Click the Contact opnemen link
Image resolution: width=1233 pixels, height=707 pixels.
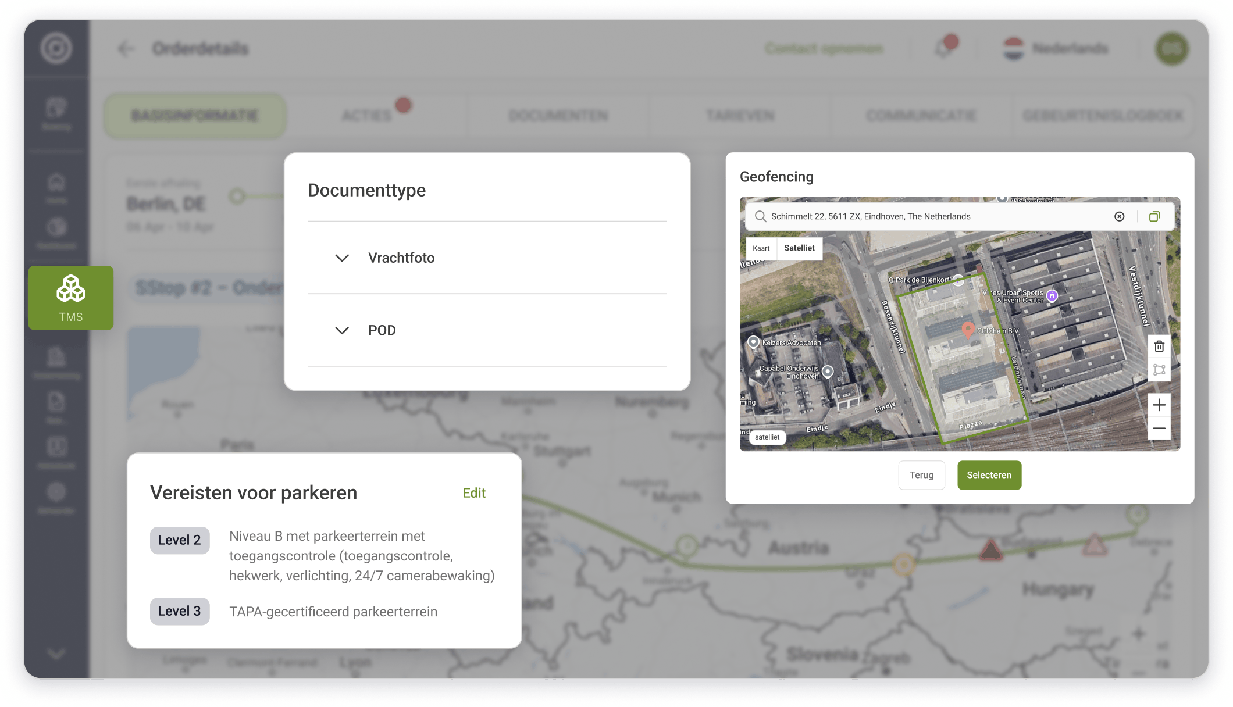[824, 49]
